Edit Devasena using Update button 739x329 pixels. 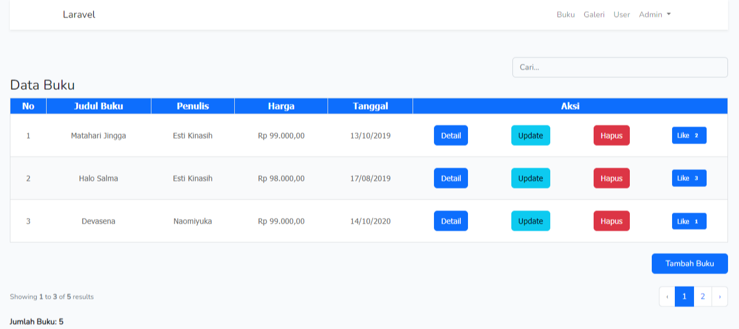coord(531,221)
